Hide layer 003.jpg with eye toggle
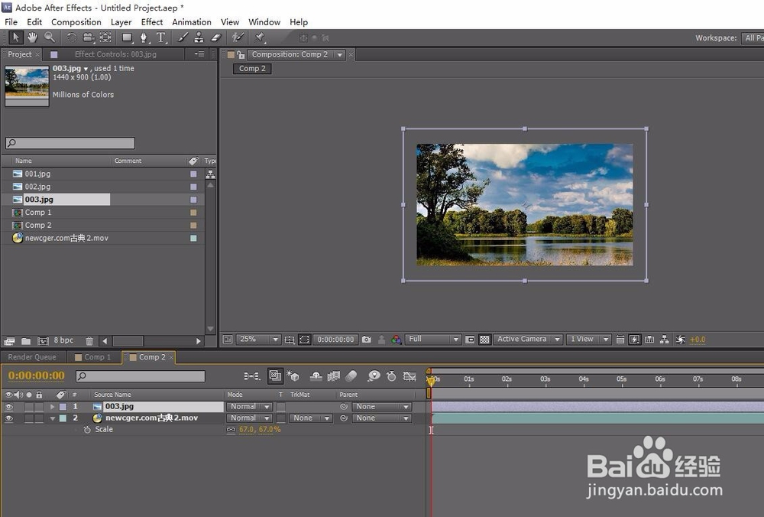 point(8,407)
